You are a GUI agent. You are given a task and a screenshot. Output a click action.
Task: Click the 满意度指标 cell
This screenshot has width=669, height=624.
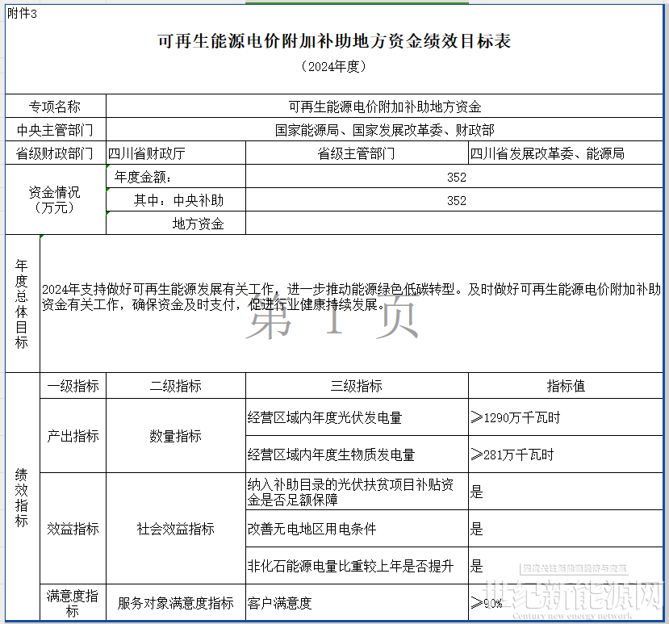click(73, 602)
